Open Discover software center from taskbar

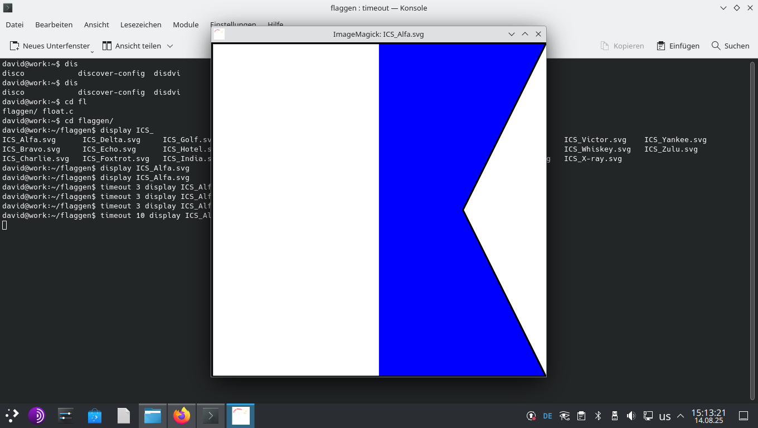pyautogui.click(x=95, y=415)
